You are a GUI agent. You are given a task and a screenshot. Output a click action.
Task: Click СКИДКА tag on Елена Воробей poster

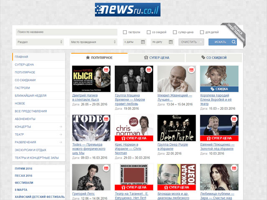[219, 89]
